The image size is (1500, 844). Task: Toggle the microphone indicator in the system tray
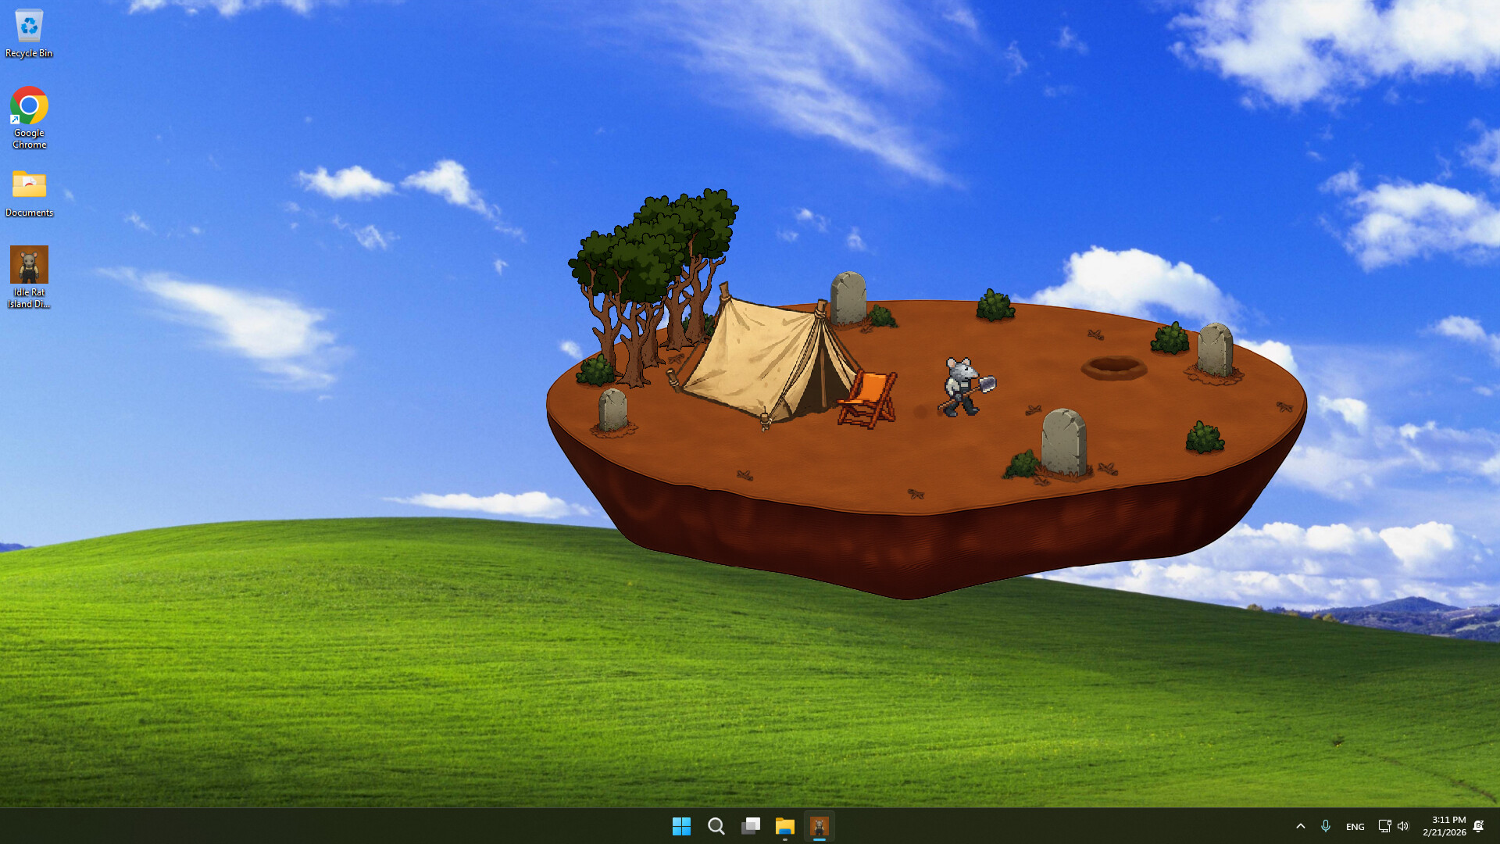tap(1326, 826)
